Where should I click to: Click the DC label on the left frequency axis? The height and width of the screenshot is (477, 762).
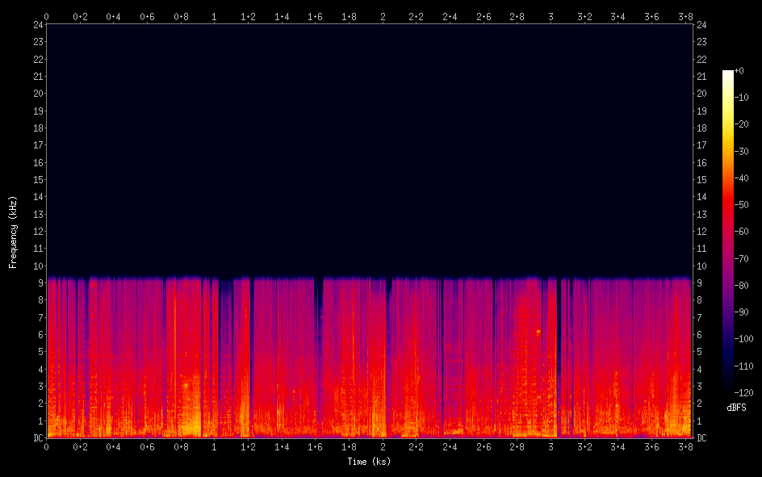[x=36, y=438]
